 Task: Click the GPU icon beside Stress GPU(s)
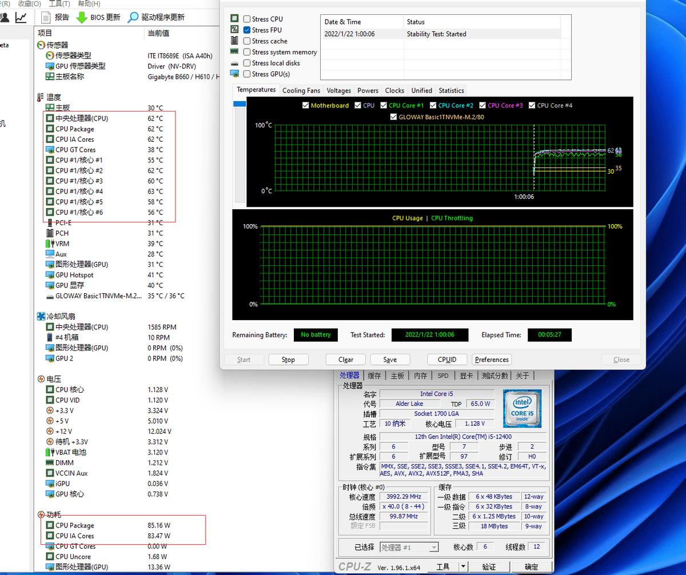235,74
